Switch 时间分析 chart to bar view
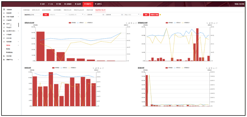 tap(96, 68)
